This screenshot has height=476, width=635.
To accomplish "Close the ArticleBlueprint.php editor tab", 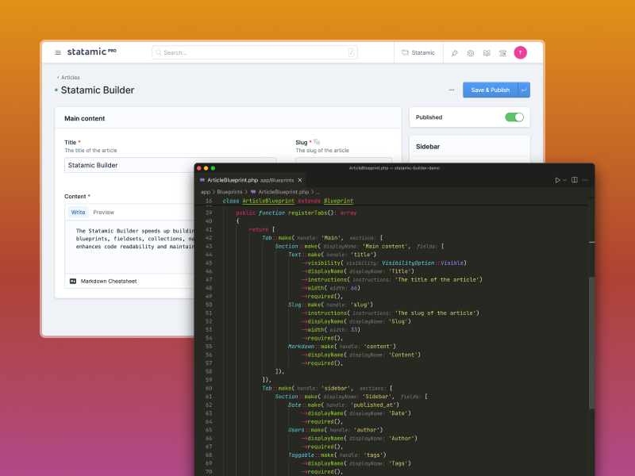I will click(x=300, y=180).
